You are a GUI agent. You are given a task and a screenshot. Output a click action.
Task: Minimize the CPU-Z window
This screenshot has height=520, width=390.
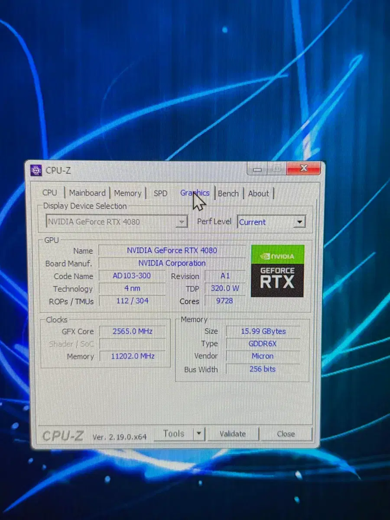click(257, 169)
